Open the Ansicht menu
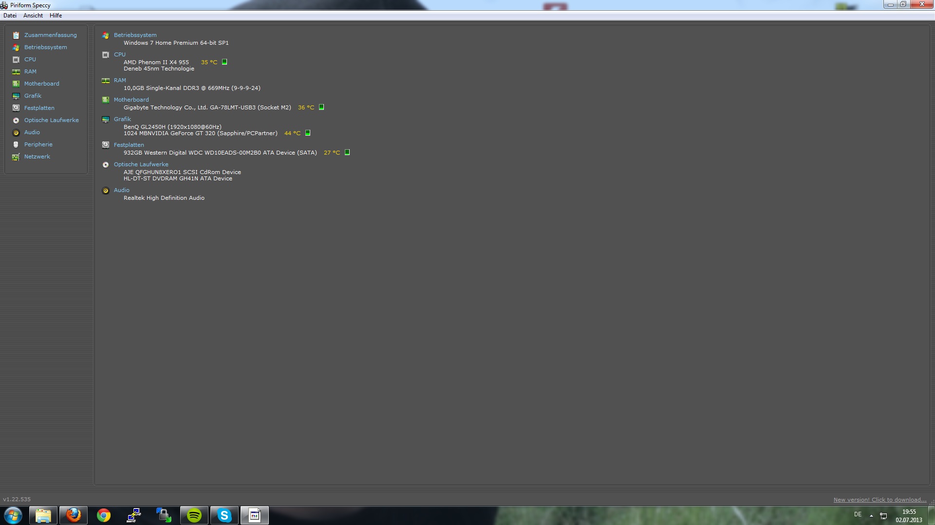 coord(33,16)
